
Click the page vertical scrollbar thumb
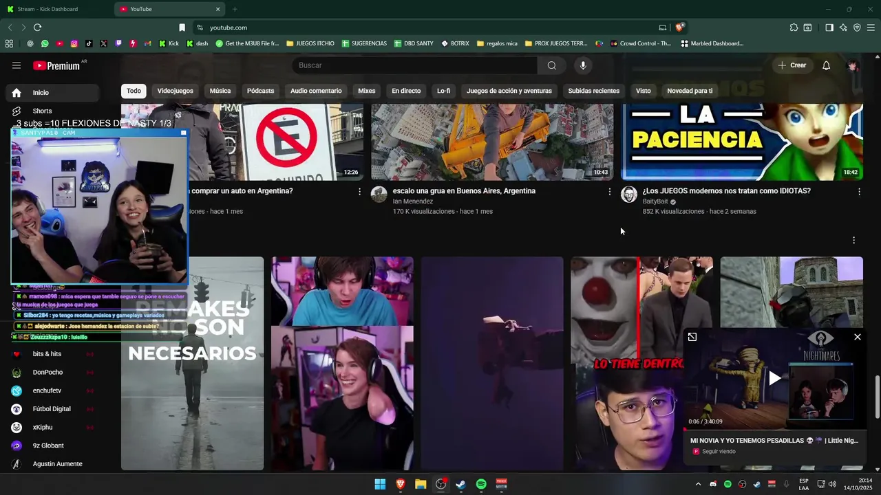(x=877, y=397)
